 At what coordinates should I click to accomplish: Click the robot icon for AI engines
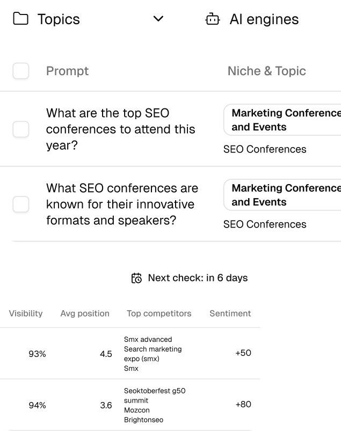(x=213, y=19)
